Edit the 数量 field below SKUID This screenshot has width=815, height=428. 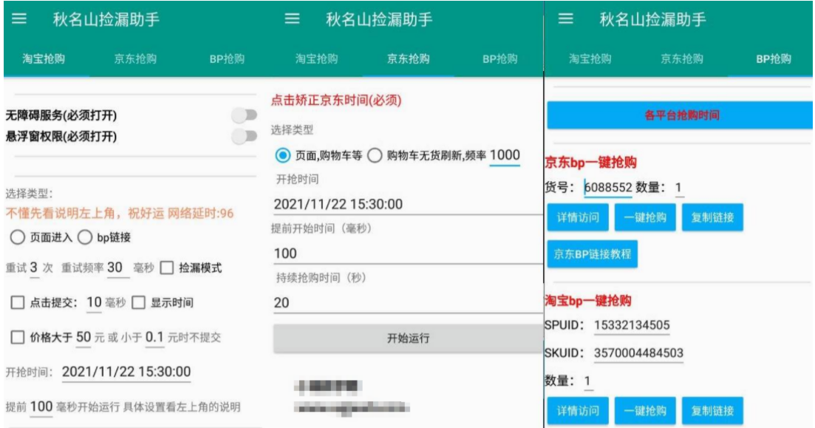click(x=588, y=381)
